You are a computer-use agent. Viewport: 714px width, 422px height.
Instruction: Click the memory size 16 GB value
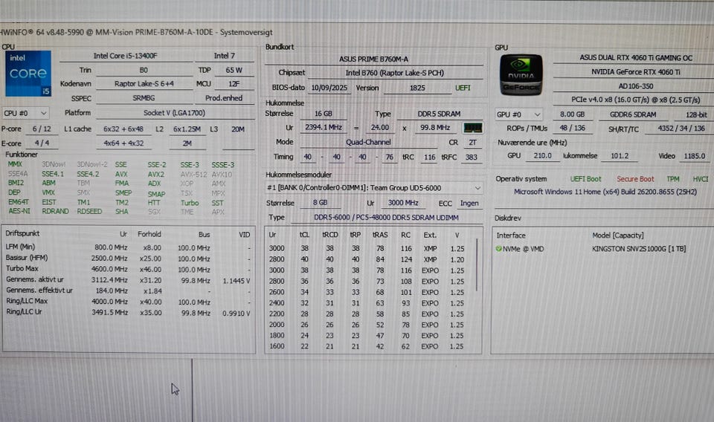[x=324, y=114]
